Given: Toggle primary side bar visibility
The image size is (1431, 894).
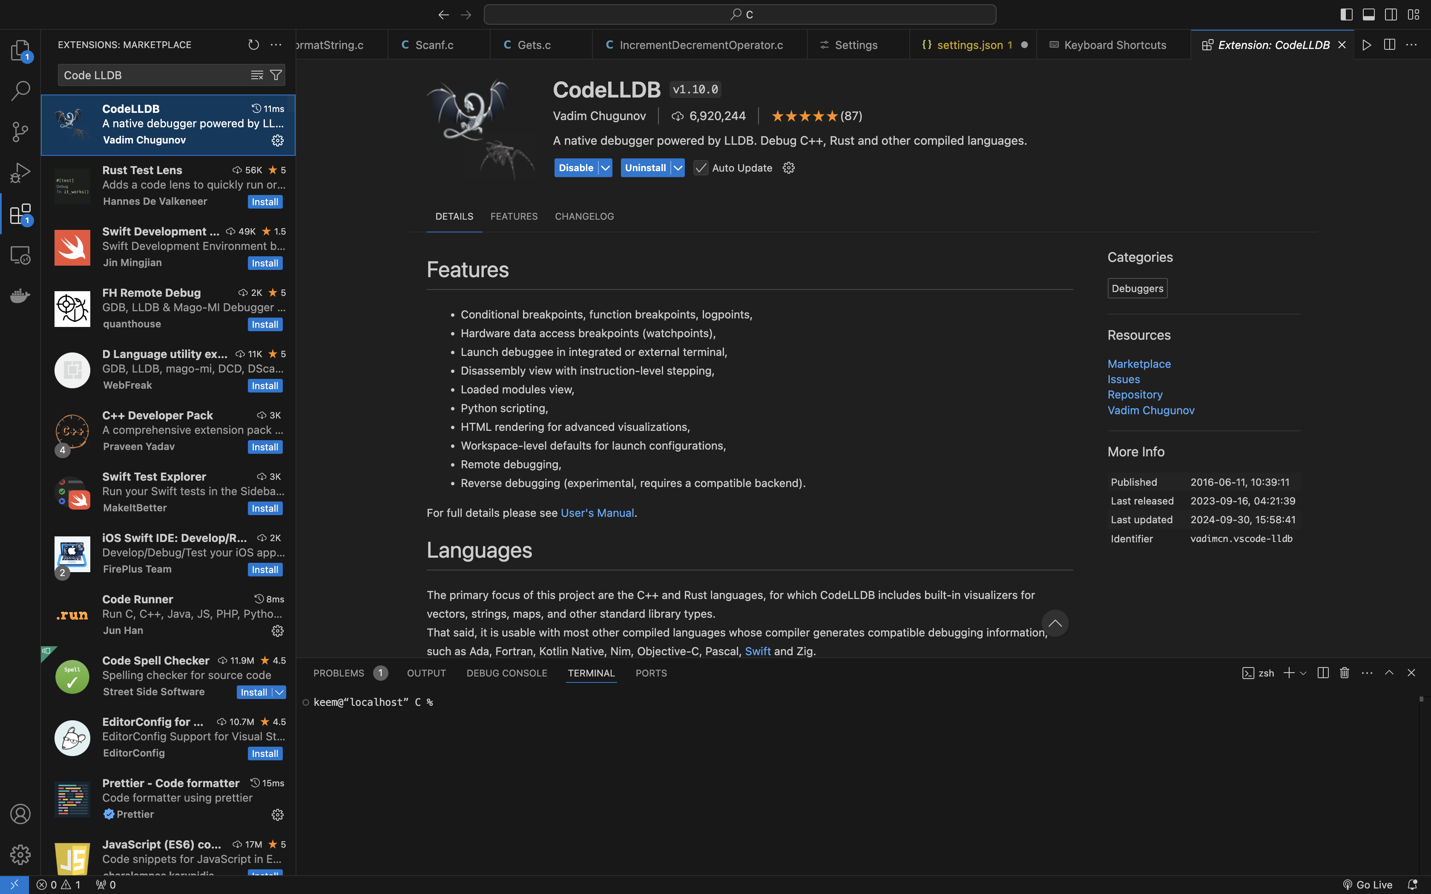Looking at the screenshot, I should pyautogui.click(x=1346, y=15).
